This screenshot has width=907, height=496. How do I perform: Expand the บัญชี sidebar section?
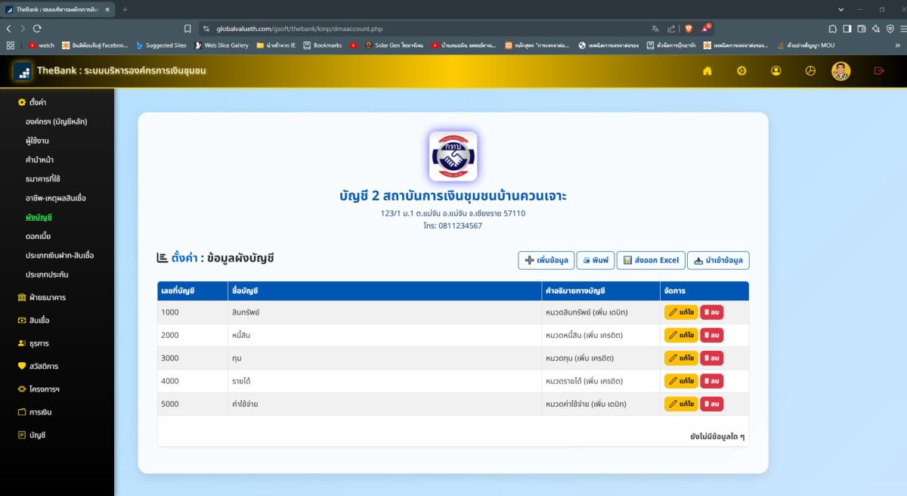tap(32, 436)
